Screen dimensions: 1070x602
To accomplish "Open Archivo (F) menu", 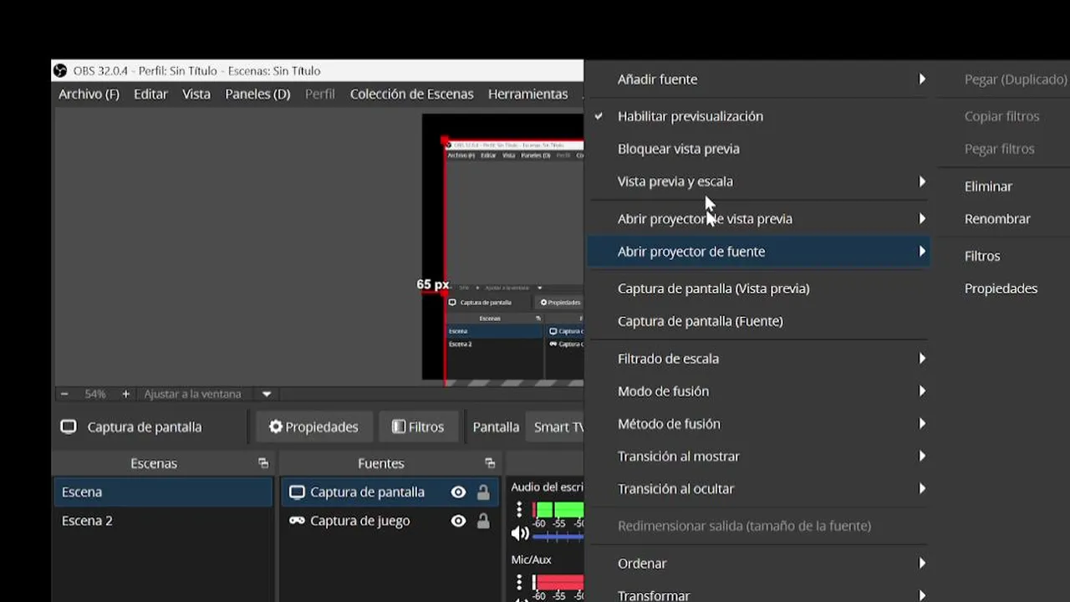I will [89, 94].
